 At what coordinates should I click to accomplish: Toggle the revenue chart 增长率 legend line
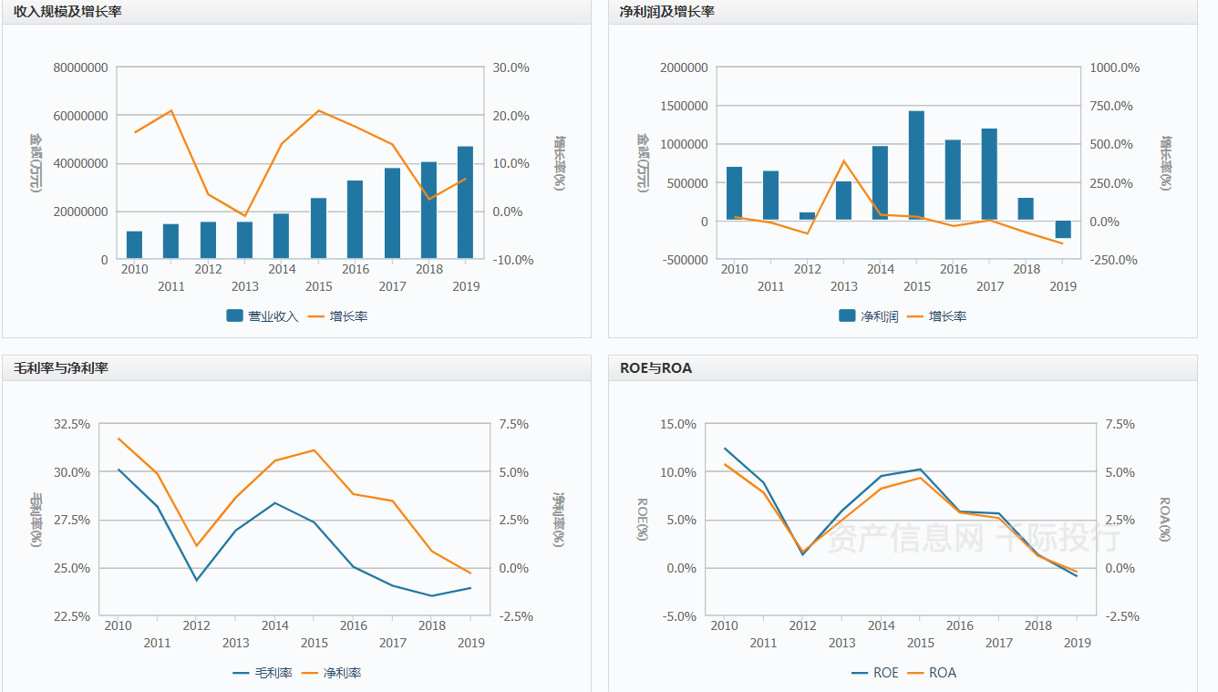click(337, 316)
